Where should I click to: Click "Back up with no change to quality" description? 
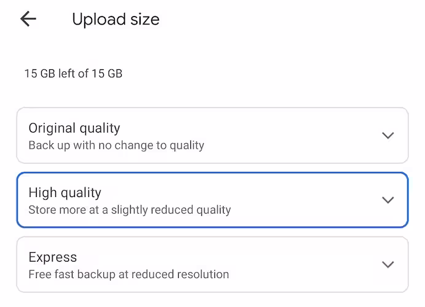116,146
